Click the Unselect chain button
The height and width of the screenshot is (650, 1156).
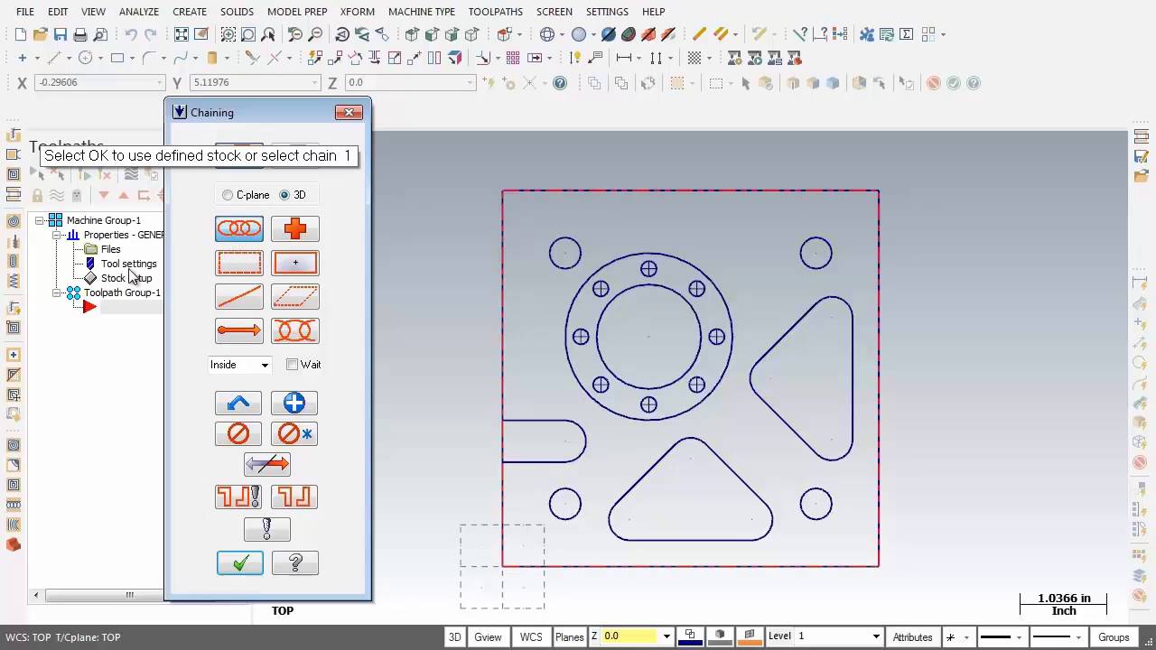238,434
